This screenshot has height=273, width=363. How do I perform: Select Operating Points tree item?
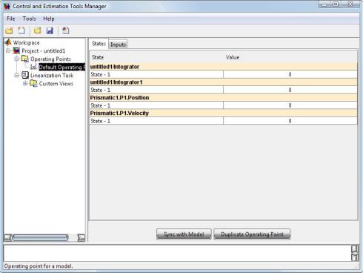click(x=50, y=59)
